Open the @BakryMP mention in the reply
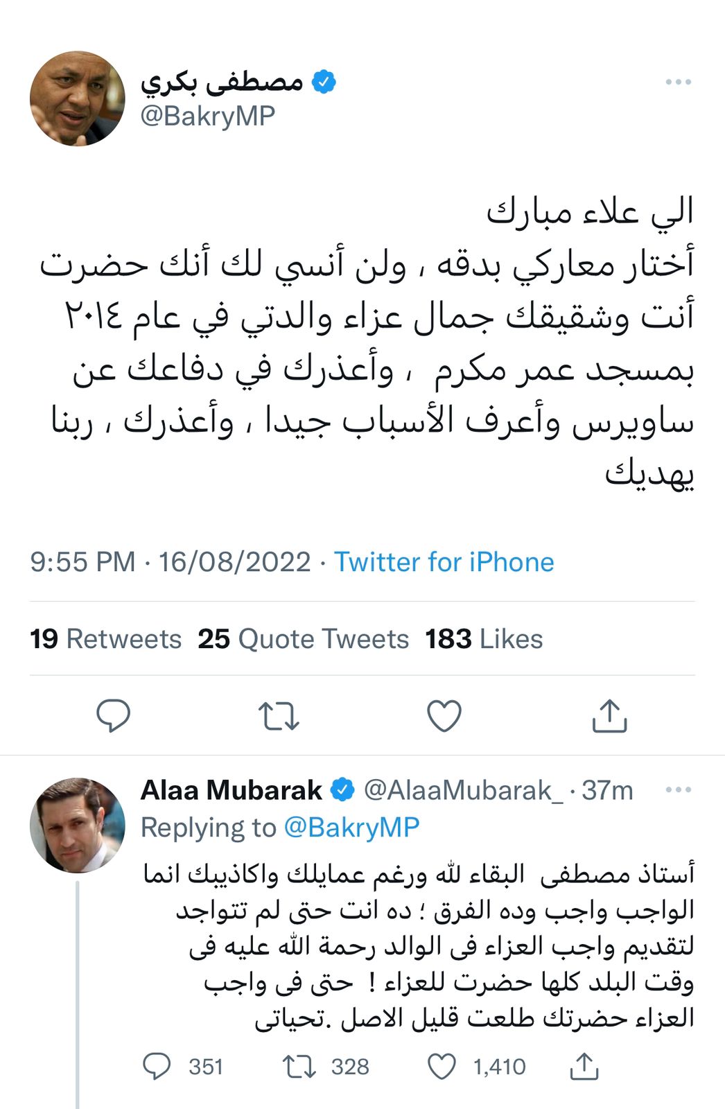Viewport: 725px width, 1109px height. click(x=351, y=828)
